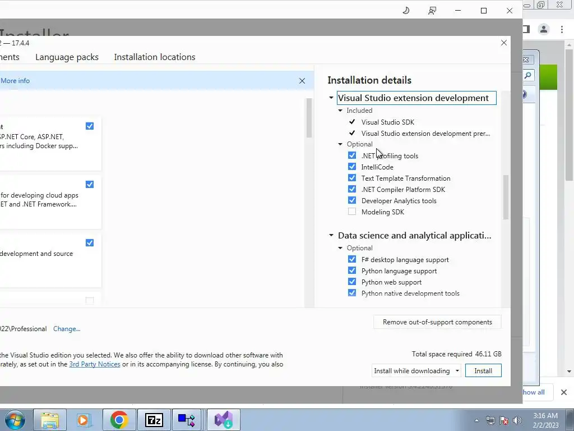Collapse Optional list under Data science
The height and width of the screenshot is (431, 574).
click(340, 248)
